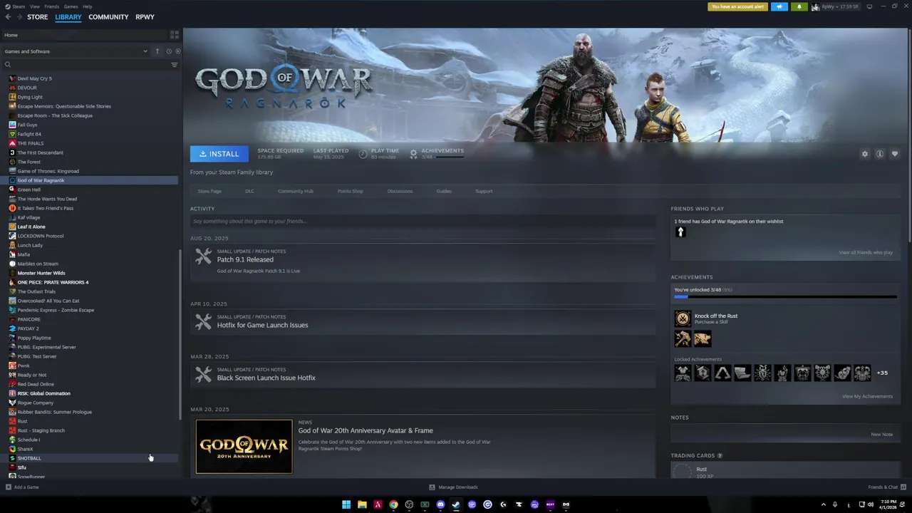Toggle library grid view icon next to Home
Viewport: 912px width, 513px height.
tap(175, 35)
